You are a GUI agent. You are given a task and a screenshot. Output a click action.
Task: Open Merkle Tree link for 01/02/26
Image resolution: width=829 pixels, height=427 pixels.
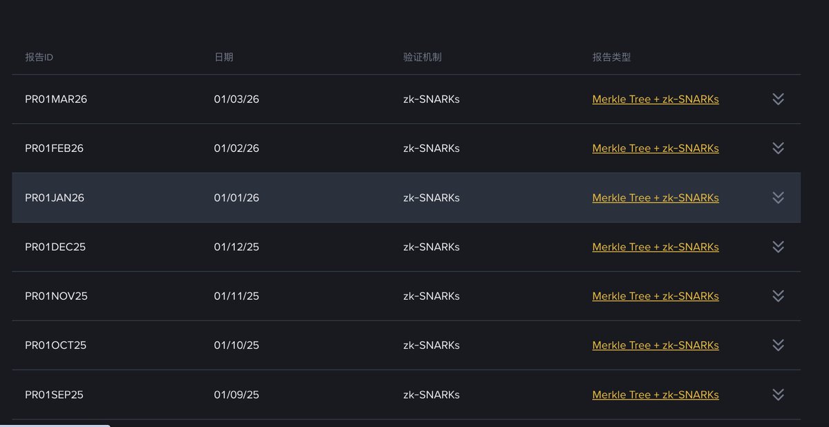click(655, 148)
